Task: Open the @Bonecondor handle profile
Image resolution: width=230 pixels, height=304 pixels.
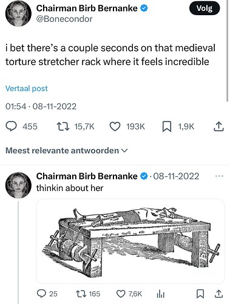Action: [x=64, y=19]
